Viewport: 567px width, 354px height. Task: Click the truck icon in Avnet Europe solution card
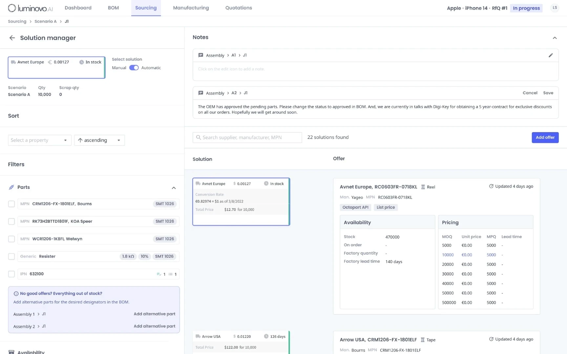click(198, 184)
